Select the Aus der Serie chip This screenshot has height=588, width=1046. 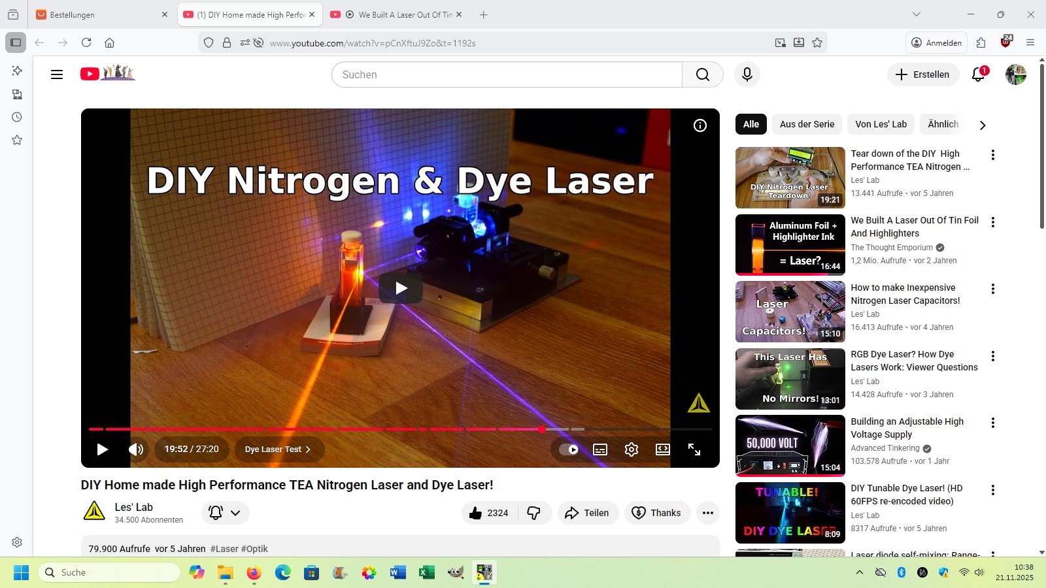coord(807,124)
